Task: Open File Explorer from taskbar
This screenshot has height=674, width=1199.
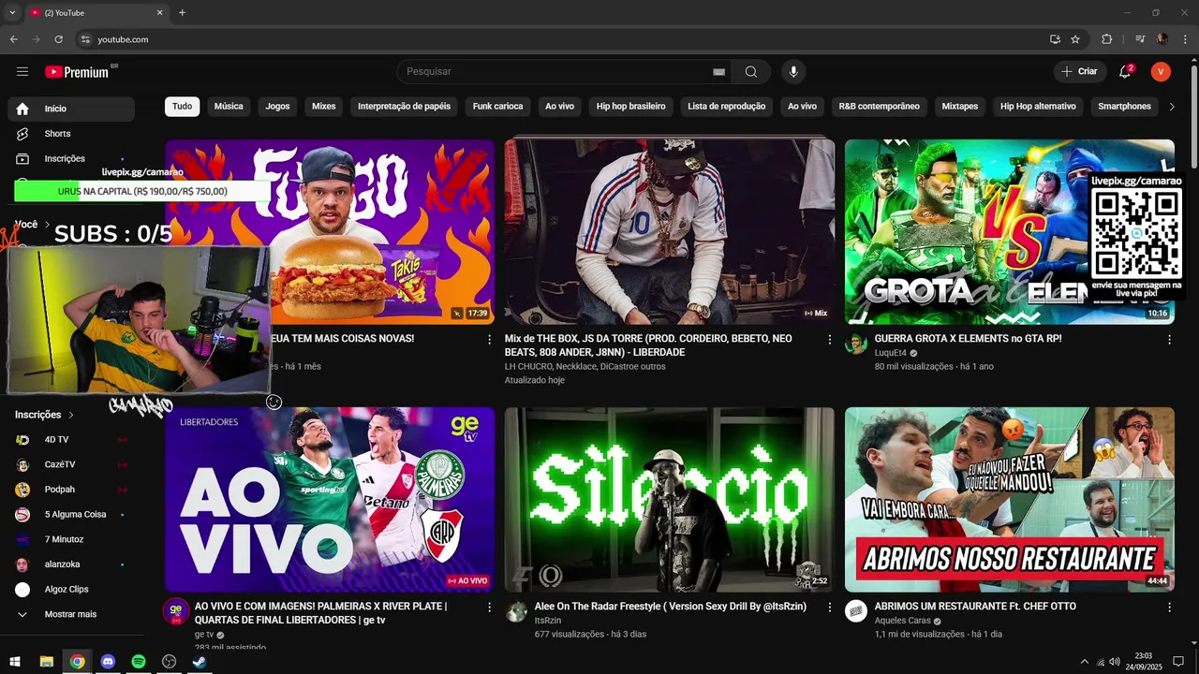Action: [x=46, y=662]
